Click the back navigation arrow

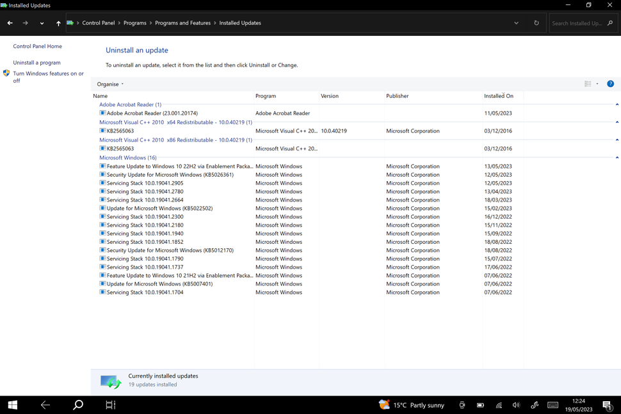click(10, 22)
